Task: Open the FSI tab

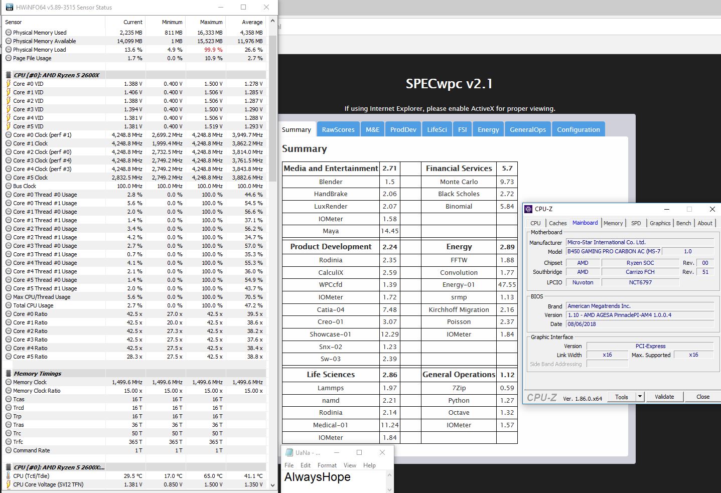Action: (x=463, y=129)
